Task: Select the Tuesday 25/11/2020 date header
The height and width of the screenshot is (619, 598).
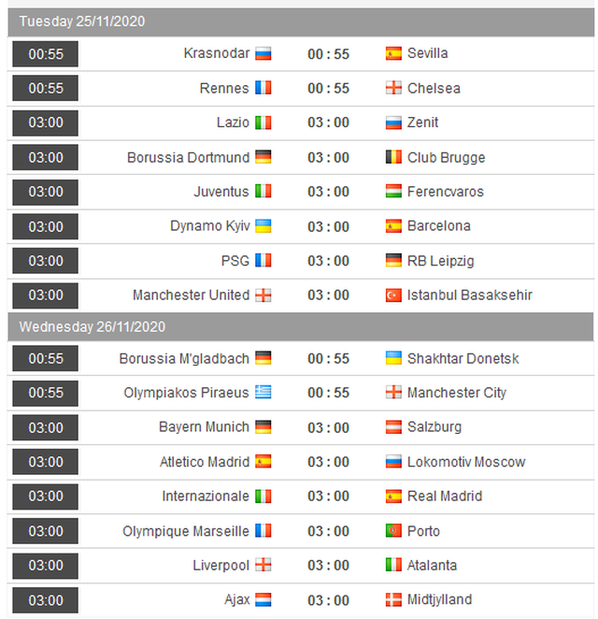Action: 82,21
